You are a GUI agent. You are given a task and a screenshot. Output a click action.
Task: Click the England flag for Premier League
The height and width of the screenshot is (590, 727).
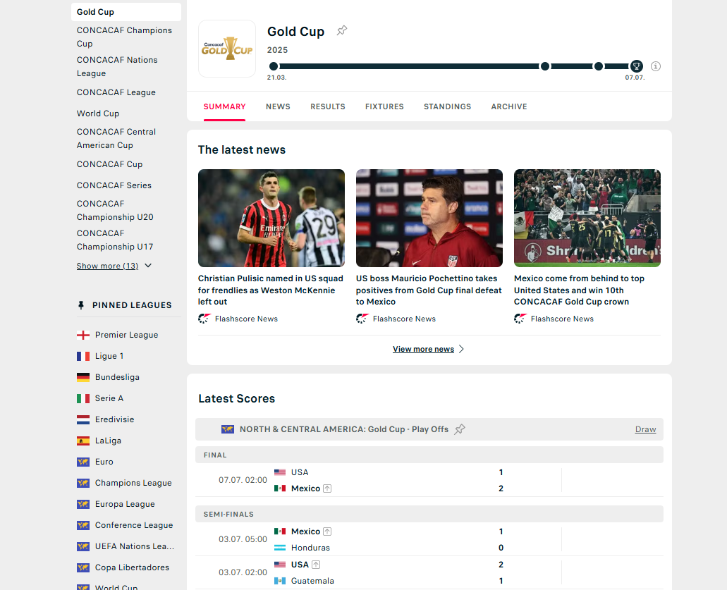tap(83, 335)
